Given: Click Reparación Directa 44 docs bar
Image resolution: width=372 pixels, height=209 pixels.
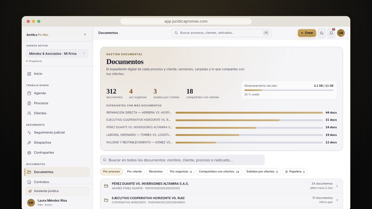Looking at the screenshot, I should coord(249,113).
